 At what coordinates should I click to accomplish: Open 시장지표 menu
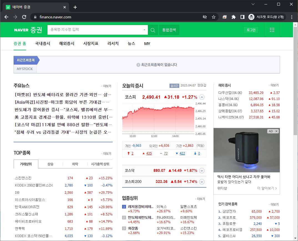91,44
